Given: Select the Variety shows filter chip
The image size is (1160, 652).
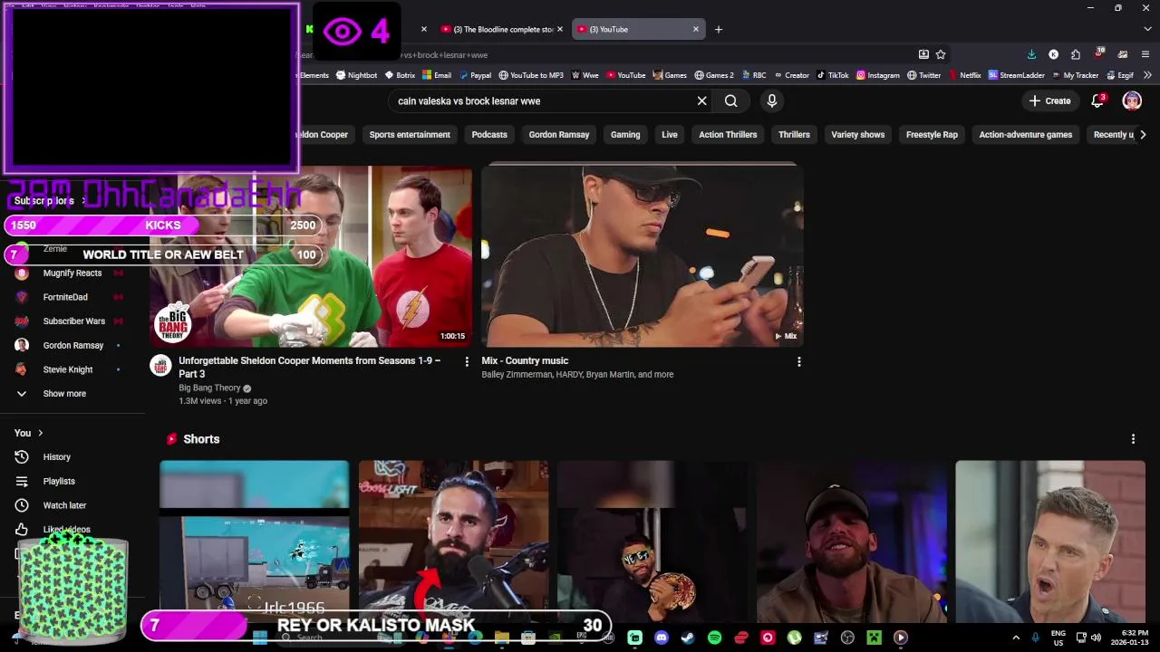Looking at the screenshot, I should point(858,135).
